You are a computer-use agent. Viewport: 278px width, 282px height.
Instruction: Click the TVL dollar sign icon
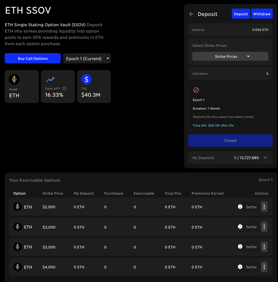[x=87, y=79]
